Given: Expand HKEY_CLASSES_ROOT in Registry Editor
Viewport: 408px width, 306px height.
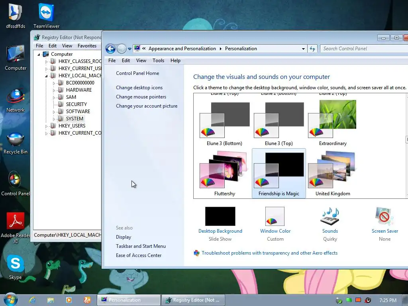Looking at the screenshot, I should coord(46,62).
